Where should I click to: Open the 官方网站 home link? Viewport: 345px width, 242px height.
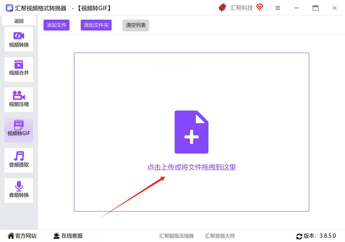(22, 236)
